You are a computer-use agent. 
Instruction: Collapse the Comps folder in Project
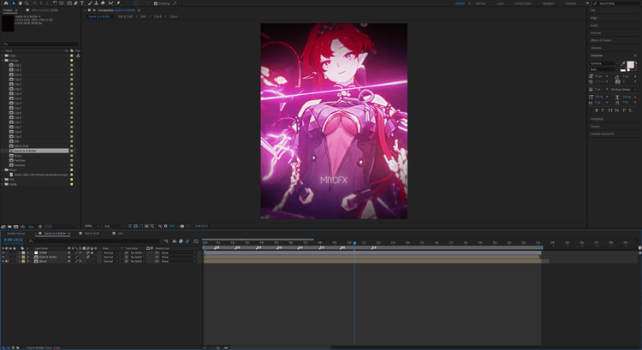click(x=3, y=60)
